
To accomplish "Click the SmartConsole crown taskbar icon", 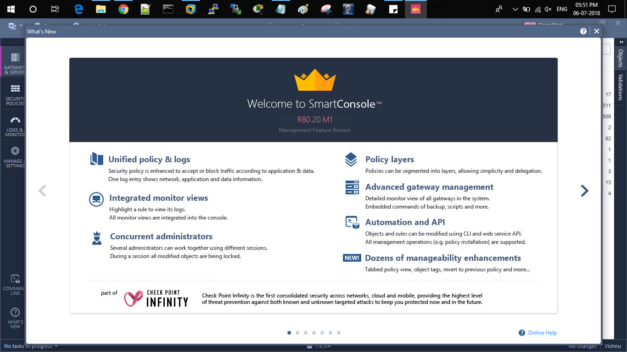I will [x=416, y=9].
